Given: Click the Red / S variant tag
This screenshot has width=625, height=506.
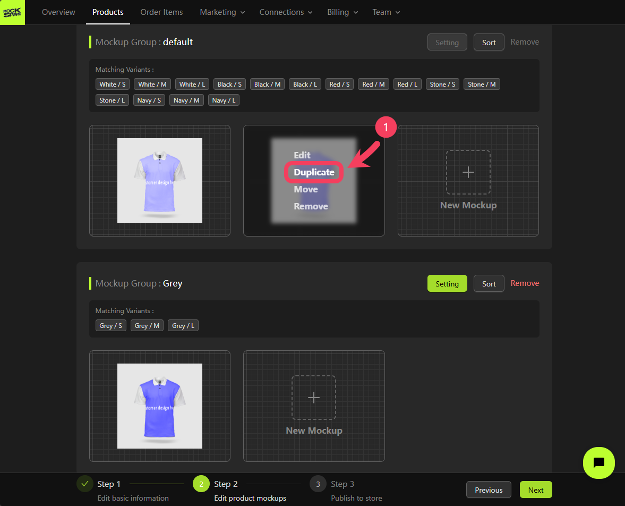Looking at the screenshot, I should (x=339, y=84).
